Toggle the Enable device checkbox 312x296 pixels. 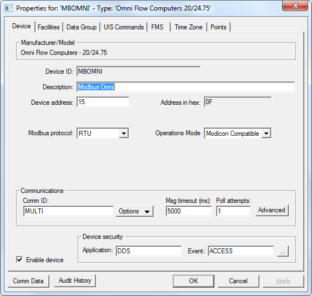[19, 260]
